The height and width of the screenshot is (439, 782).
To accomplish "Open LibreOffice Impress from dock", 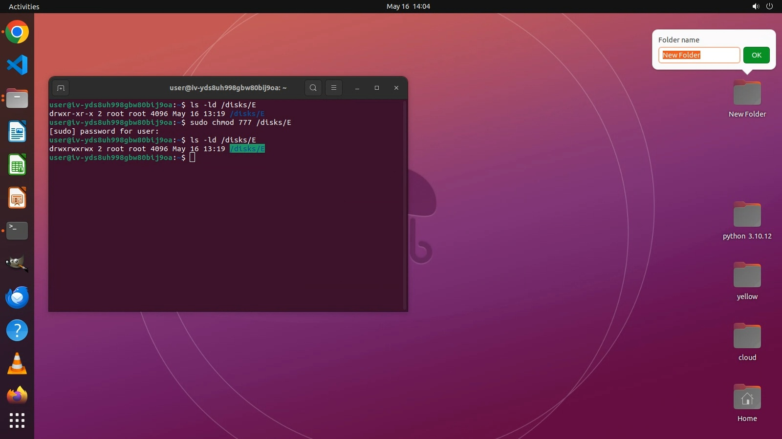I will click(x=17, y=198).
